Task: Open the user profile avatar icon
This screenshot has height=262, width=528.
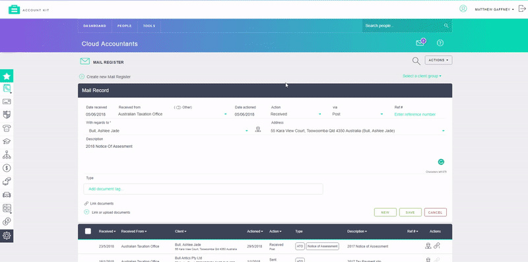Action: (x=463, y=9)
